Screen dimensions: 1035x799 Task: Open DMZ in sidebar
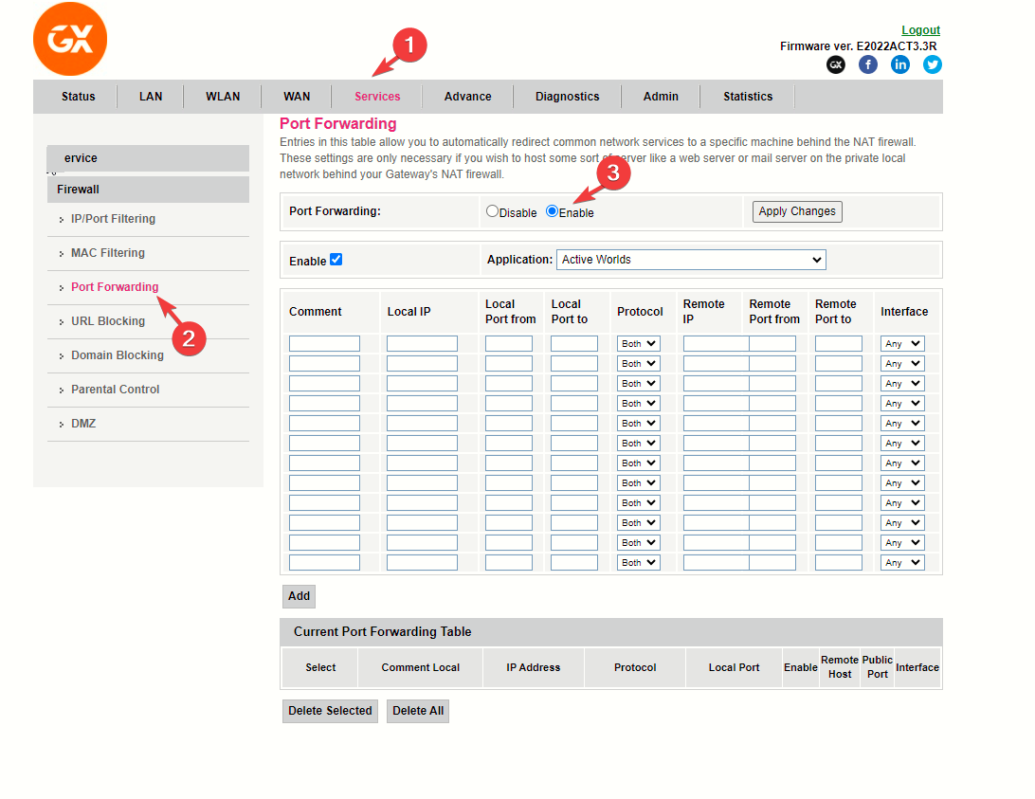(x=83, y=424)
